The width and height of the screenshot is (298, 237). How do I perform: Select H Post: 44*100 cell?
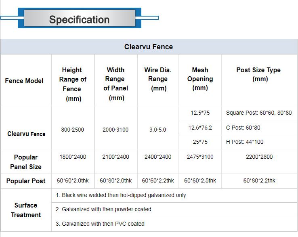245,142
